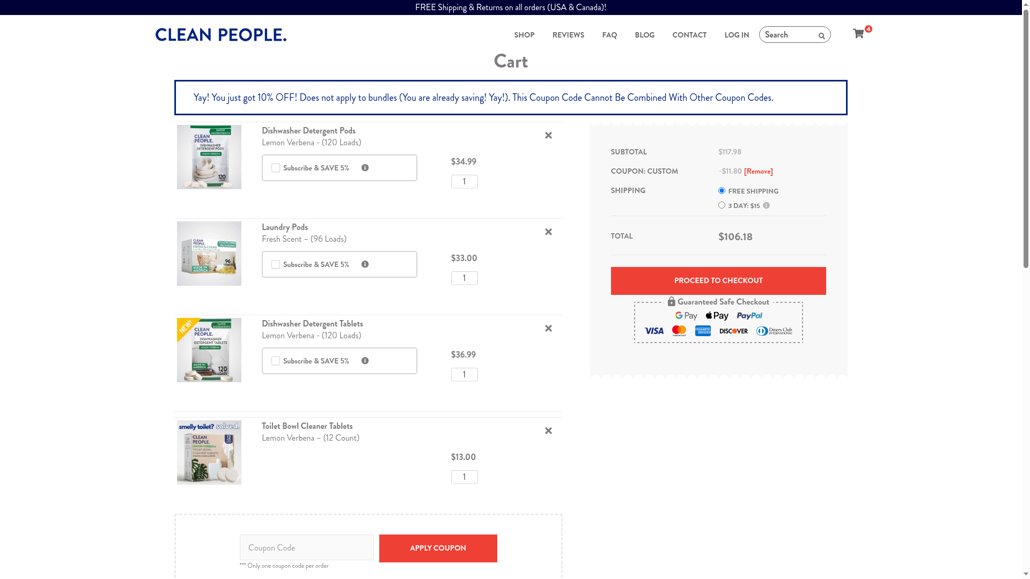1030x579 pixels.
Task: Edit quantity for Dishwasher Detergent Pods
Action: (465, 182)
